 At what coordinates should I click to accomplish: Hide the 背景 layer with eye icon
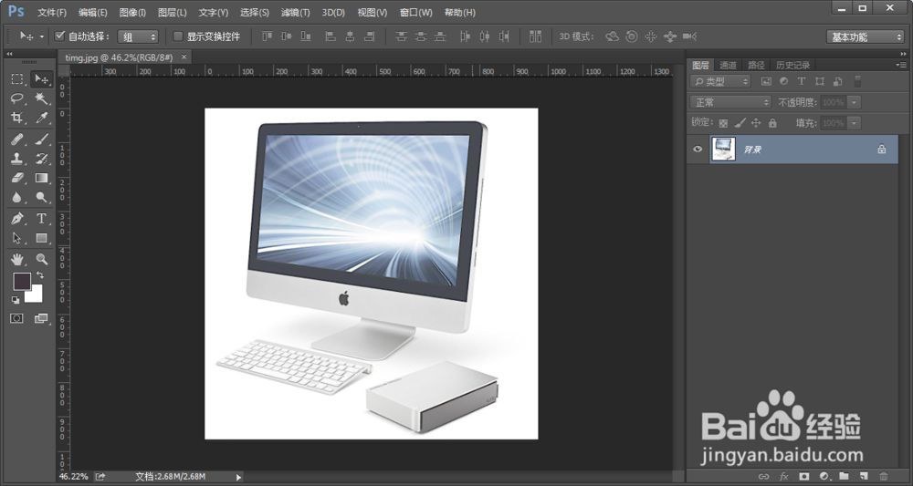[x=698, y=150]
